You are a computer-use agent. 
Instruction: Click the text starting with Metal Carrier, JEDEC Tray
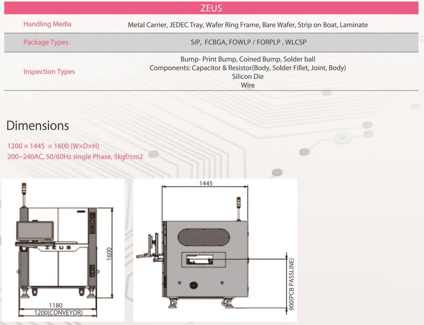(x=248, y=25)
